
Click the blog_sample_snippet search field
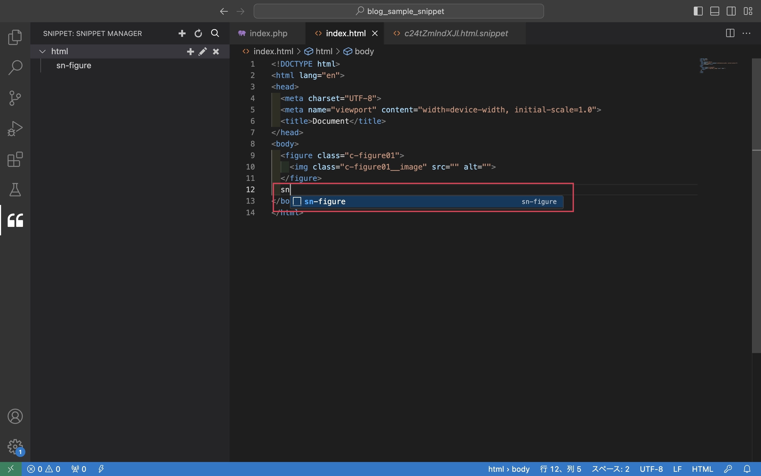[x=398, y=11]
